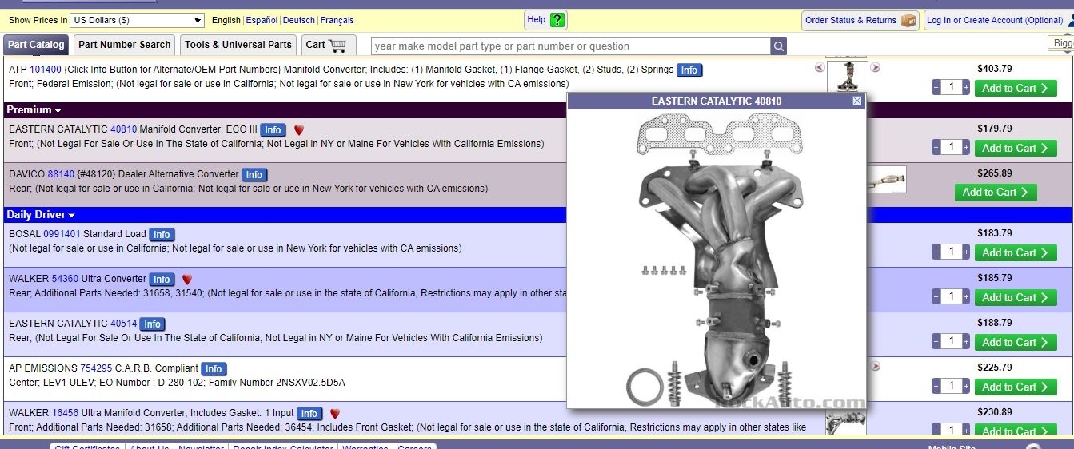Increase quantity for $183.79 item
The image size is (1074, 449).
966,253
